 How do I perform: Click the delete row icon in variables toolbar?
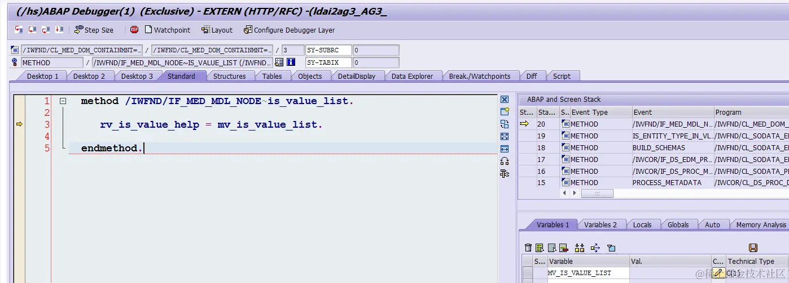564,248
